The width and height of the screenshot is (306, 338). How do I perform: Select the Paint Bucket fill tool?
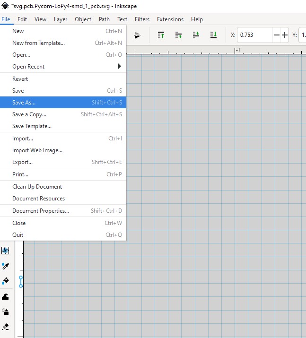[x=6, y=281]
